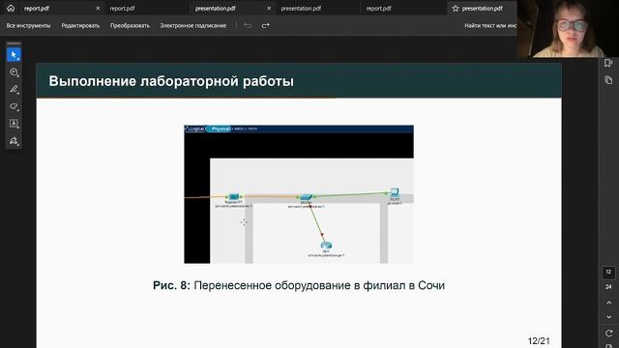Choose the highlighter pen tool

click(14, 89)
